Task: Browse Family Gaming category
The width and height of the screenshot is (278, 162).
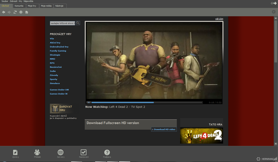Action: [58, 51]
